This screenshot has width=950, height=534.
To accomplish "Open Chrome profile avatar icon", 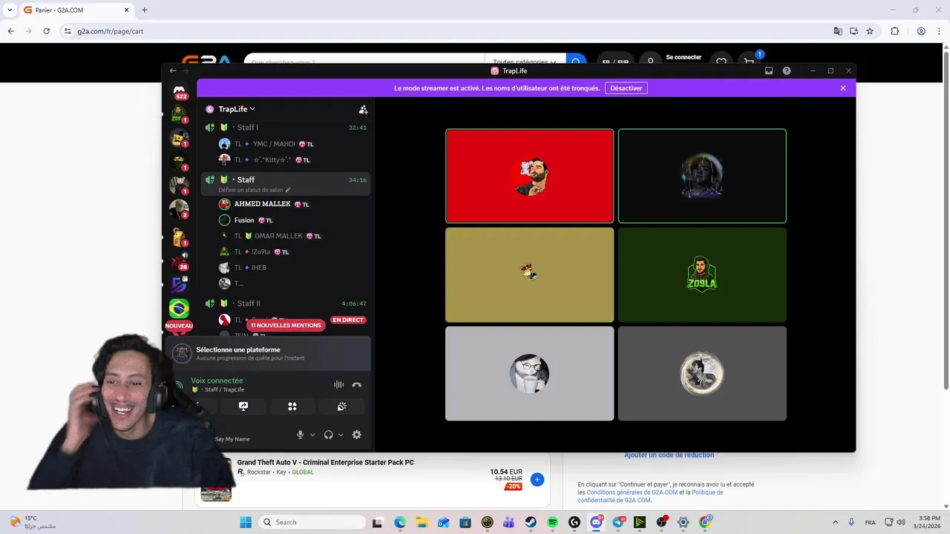I will pos(921,31).
